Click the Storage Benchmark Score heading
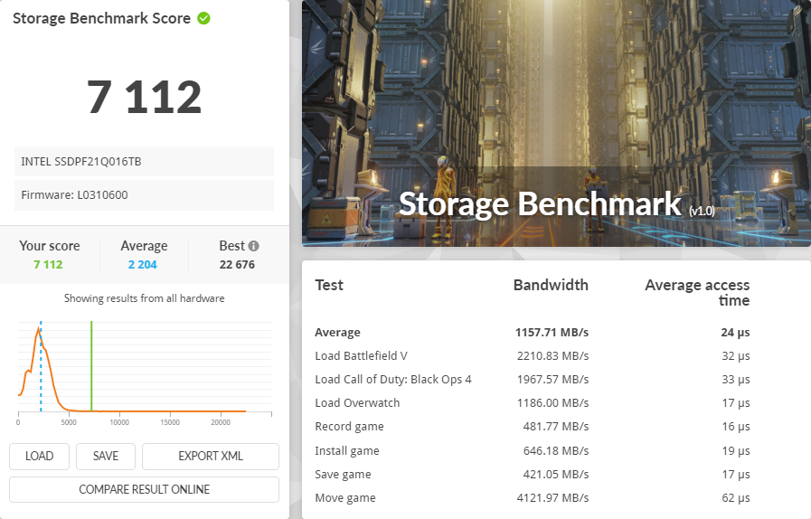The width and height of the screenshot is (811, 519). (101, 18)
